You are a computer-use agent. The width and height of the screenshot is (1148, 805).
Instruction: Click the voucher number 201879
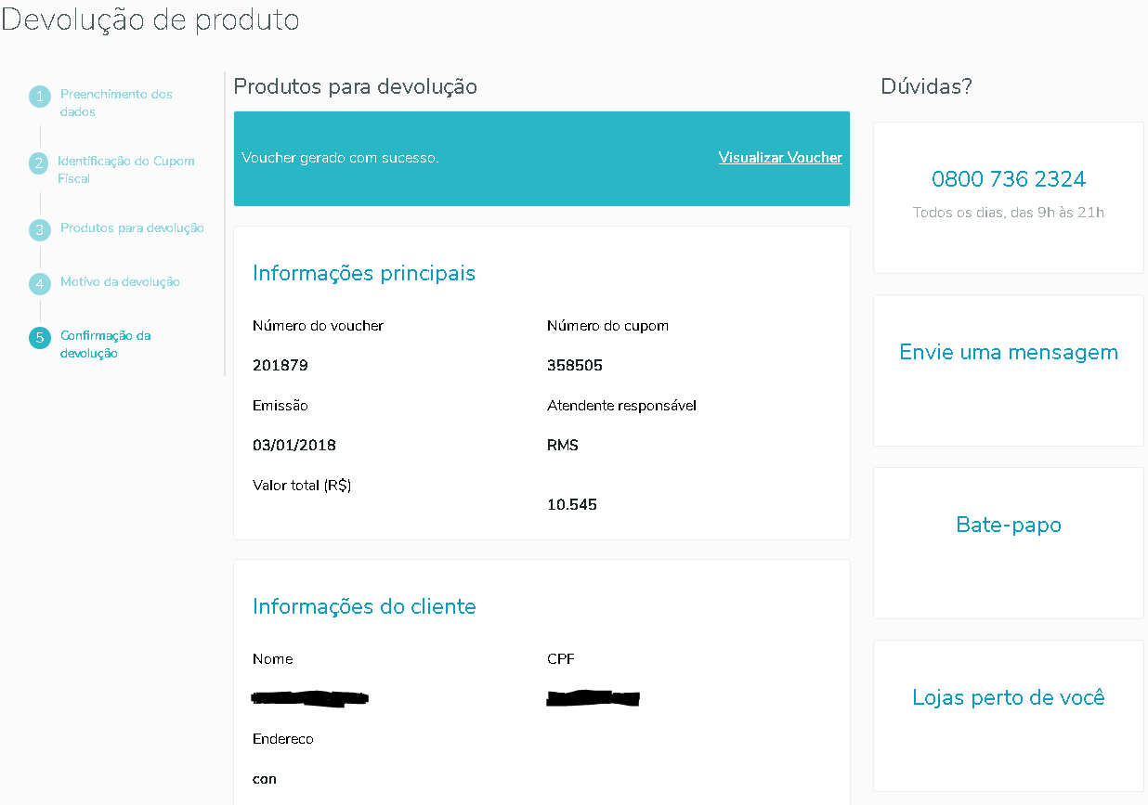tap(280, 366)
